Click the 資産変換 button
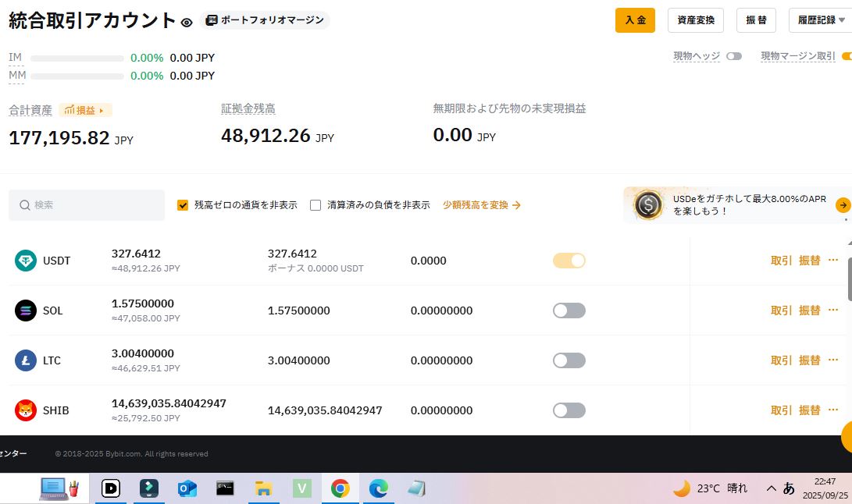The height and width of the screenshot is (504, 852). point(695,20)
